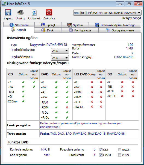Click the Drukuj printer icon
The image size is (144, 165).
[x=20, y=12]
